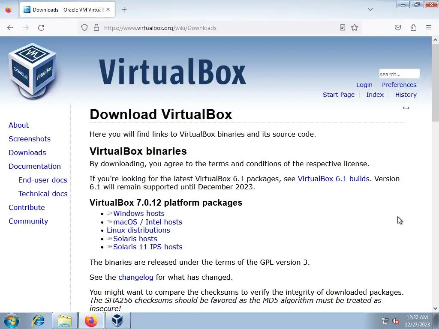Click the network tray icon
This screenshot has width=439, height=329.
(385, 321)
